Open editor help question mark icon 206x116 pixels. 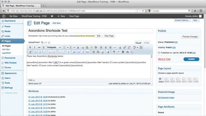tap(123, 52)
